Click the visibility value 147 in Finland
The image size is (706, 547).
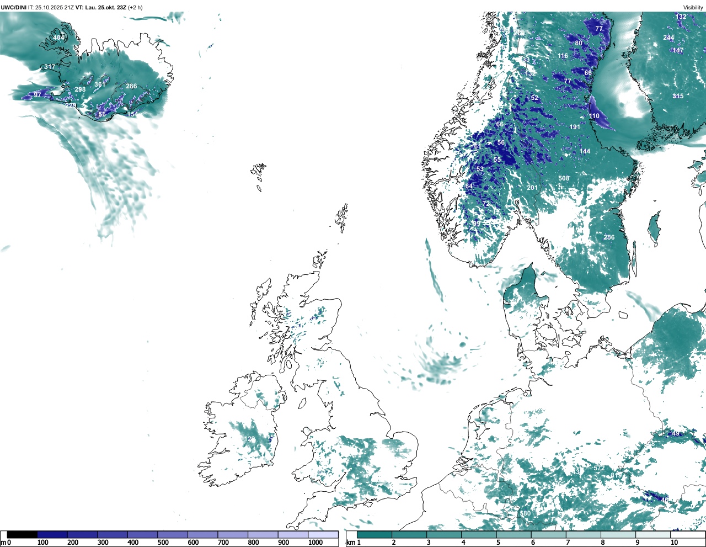678,50
